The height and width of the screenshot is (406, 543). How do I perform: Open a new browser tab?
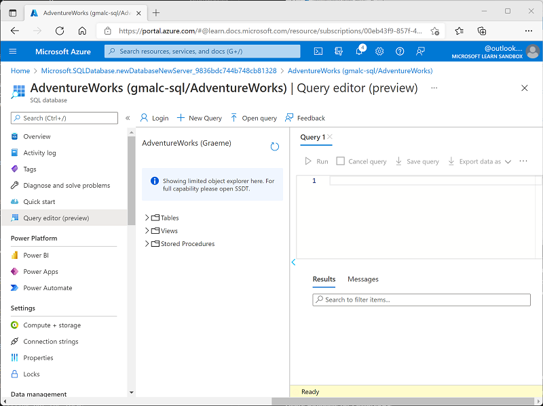point(156,13)
